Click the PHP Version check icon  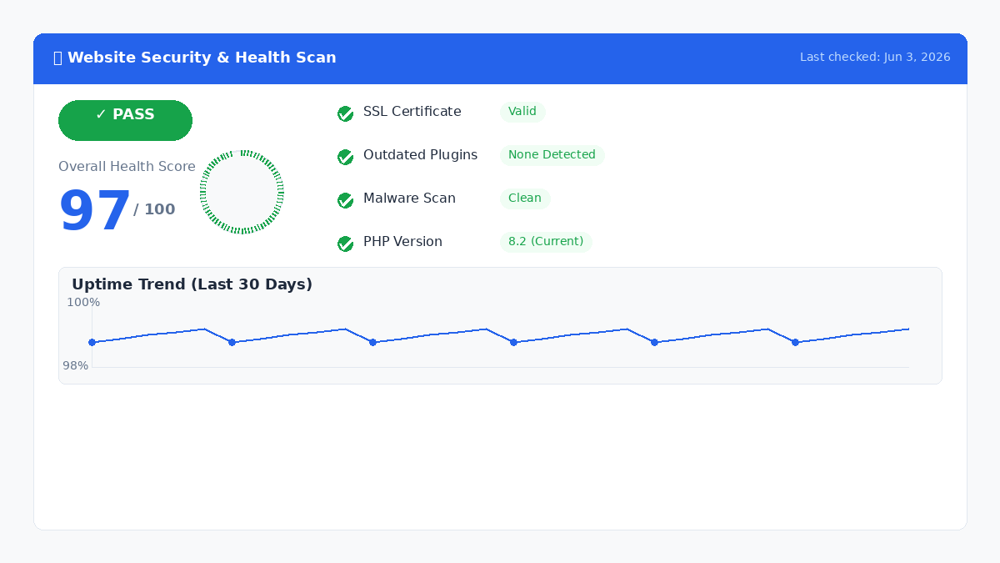[345, 244]
